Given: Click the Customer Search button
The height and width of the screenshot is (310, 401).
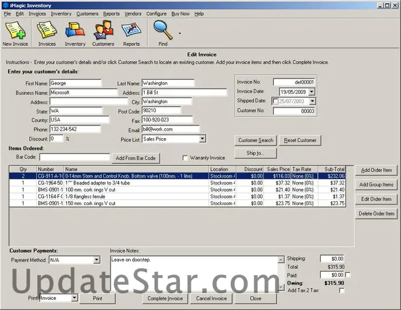Looking at the screenshot, I should pyautogui.click(x=256, y=140).
